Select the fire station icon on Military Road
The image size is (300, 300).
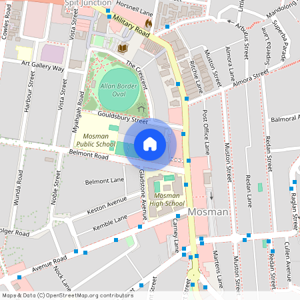149,23
